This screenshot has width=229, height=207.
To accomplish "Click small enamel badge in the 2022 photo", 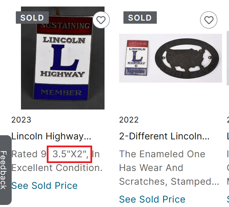I will pyautogui.click(x=138, y=57).
